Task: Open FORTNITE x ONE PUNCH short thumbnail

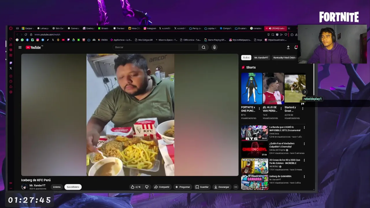Action: click(x=252, y=88)
